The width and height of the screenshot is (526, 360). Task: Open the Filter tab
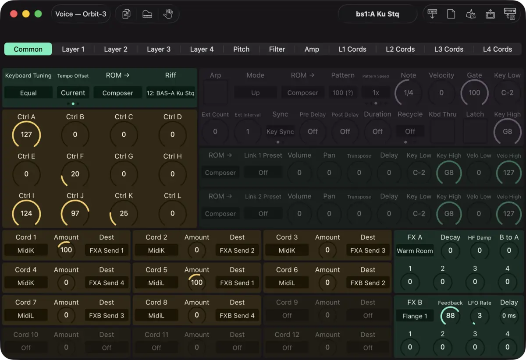pyautogui.click(x=277, y=49)
